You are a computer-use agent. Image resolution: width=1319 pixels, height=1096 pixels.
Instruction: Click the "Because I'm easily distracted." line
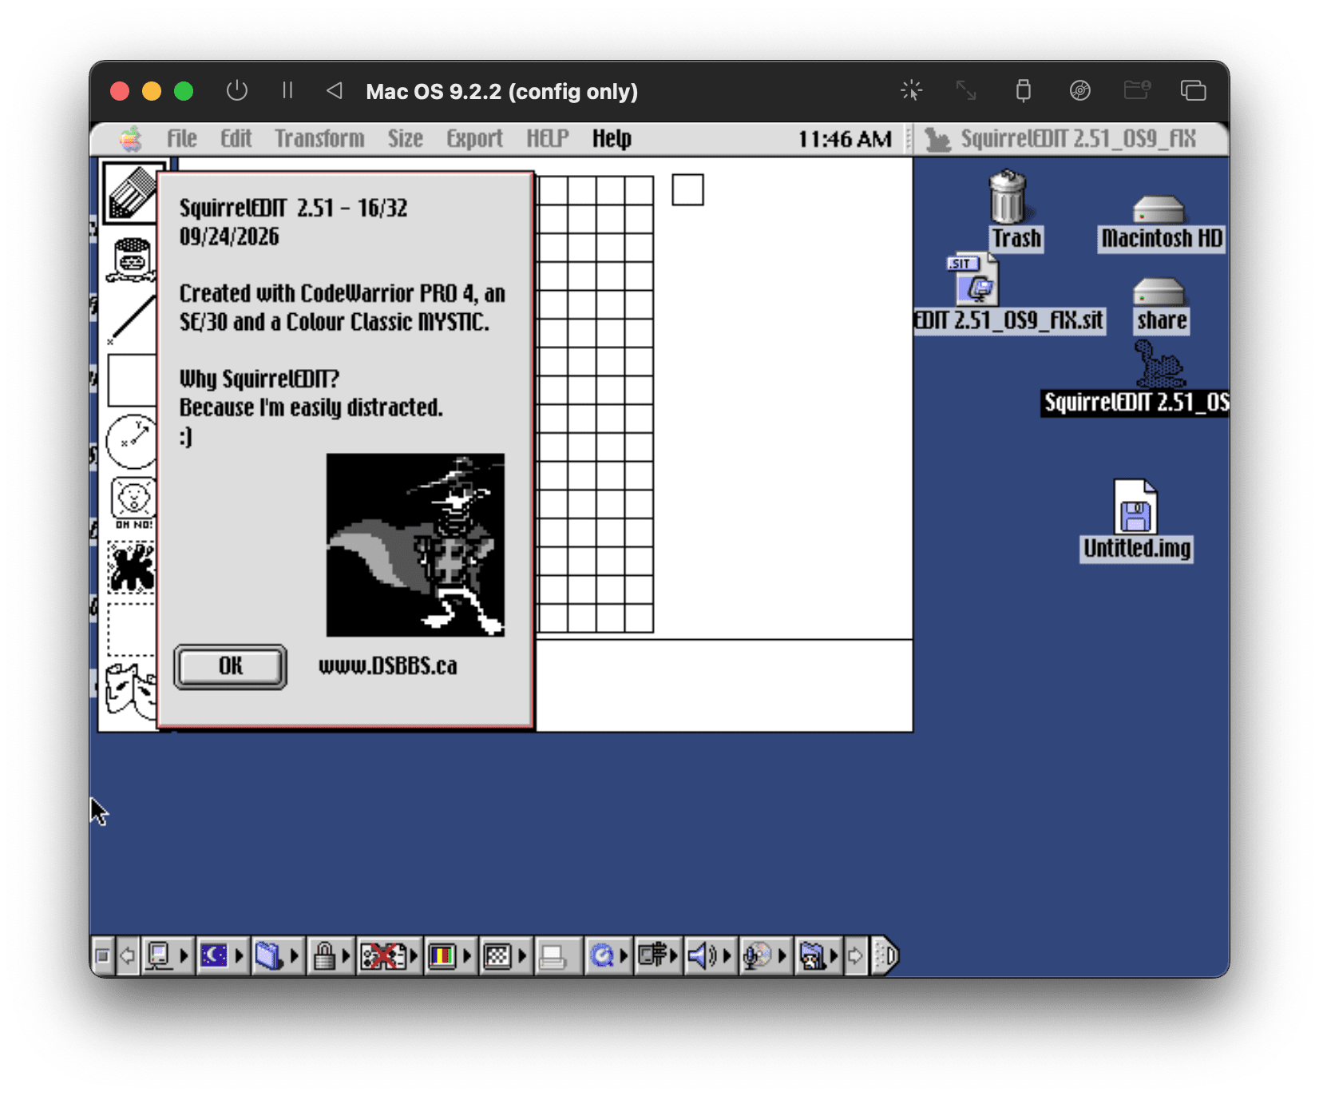311,407
